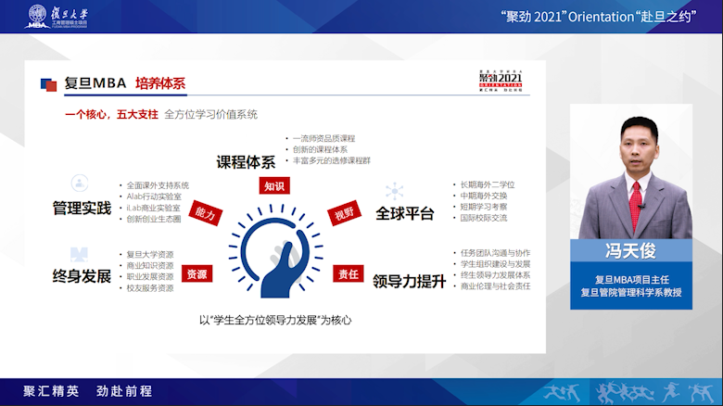Image resolution: width=723 pixels, height=406 pixels.
Task: Click the title line 复旦MBA项目主任
Action: 631,280
